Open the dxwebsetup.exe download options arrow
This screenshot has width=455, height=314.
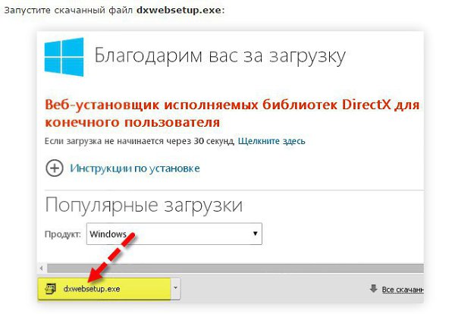(x=176, y=288)
